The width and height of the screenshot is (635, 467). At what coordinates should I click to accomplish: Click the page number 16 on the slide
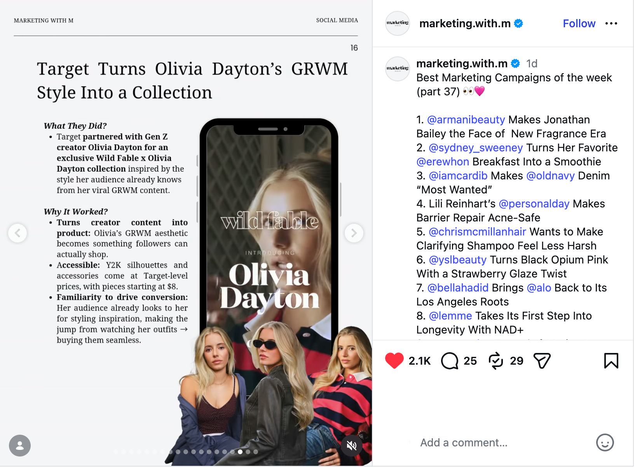coord(354,48)
